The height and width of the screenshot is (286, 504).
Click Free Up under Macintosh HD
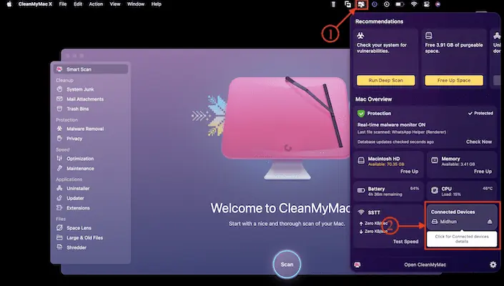[x=409, y=172]
